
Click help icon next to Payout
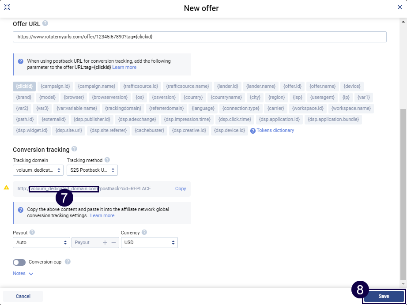click(x=32, y=233)
